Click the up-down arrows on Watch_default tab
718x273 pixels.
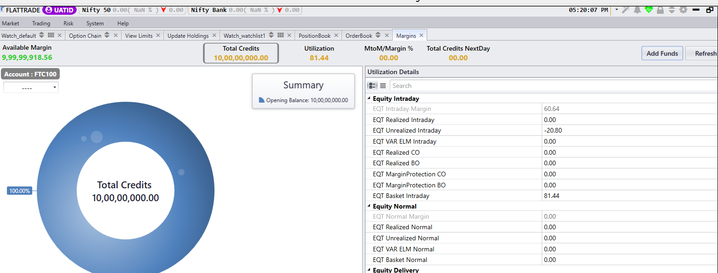pos(41,35)
